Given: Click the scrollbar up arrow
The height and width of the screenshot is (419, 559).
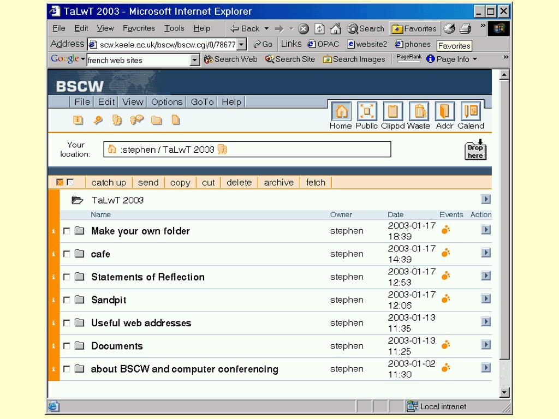Looking at the screenshot, I should tap(504, 75).
